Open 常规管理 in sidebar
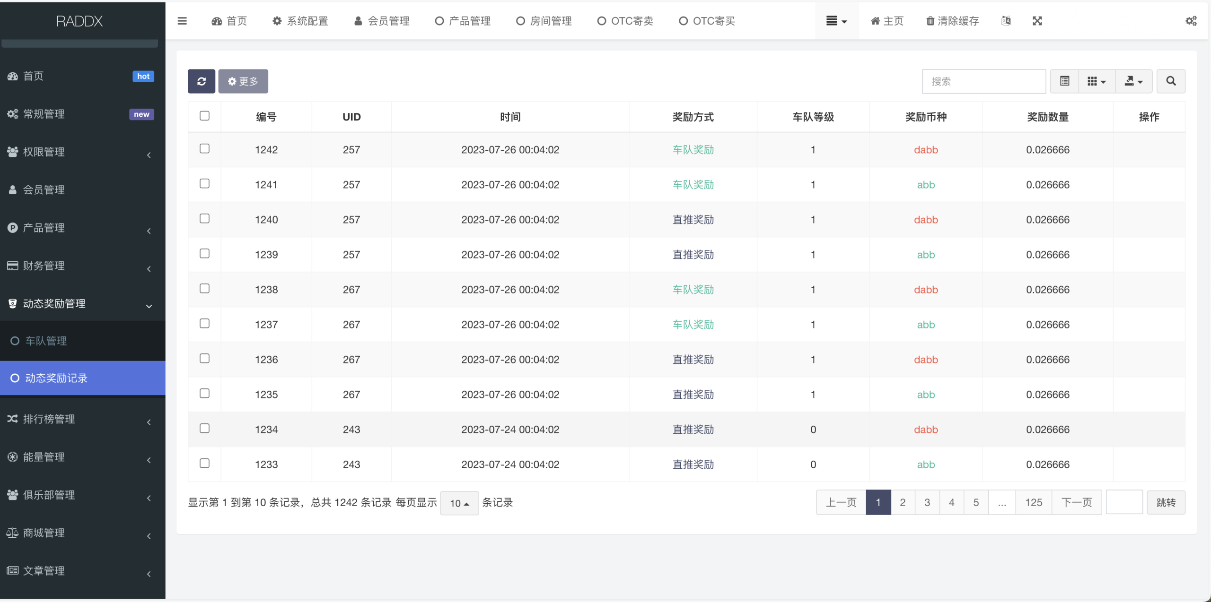This screenshot has height=602, width=1211. tap(83, 114)
